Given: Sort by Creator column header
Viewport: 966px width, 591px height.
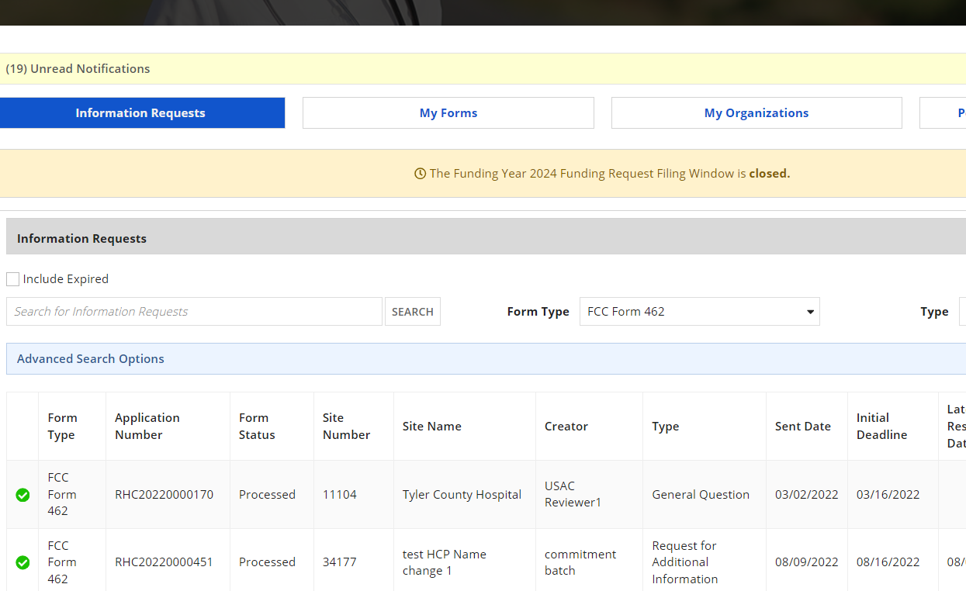Looking at the screenshot, I should [566, 427].
